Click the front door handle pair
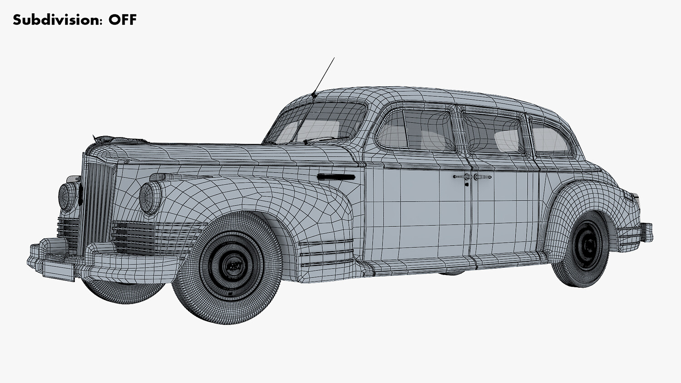The height and width of the screenshot is (383, 681). pyautogui.click(x=472, y=177)
